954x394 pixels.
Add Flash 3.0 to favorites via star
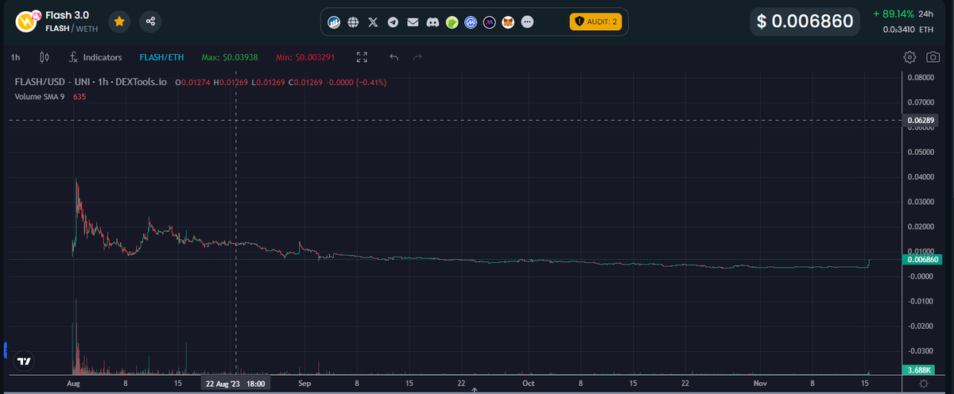118,21
